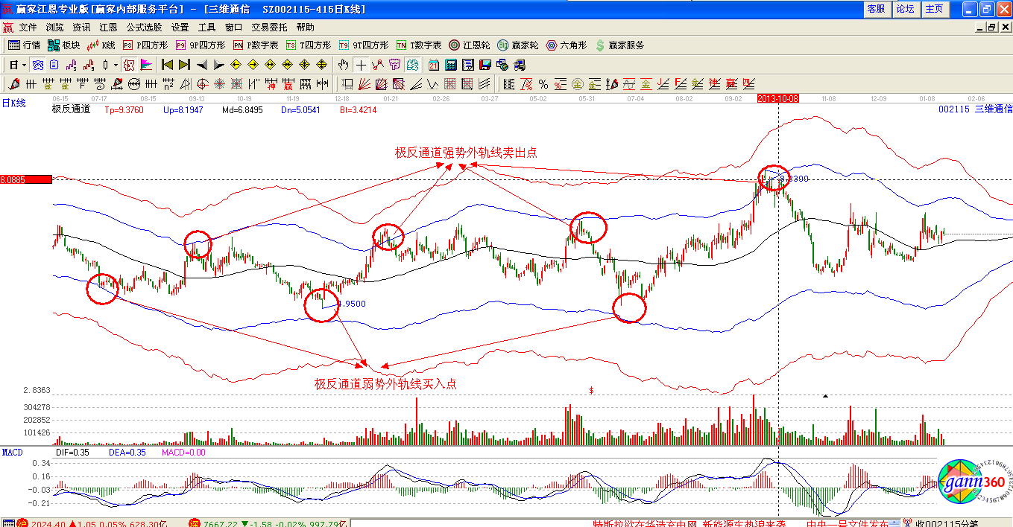This screenshot has height=527, width=1013.
Task: Click the hand pan tool icon
Action: click(x=344, y=65)
